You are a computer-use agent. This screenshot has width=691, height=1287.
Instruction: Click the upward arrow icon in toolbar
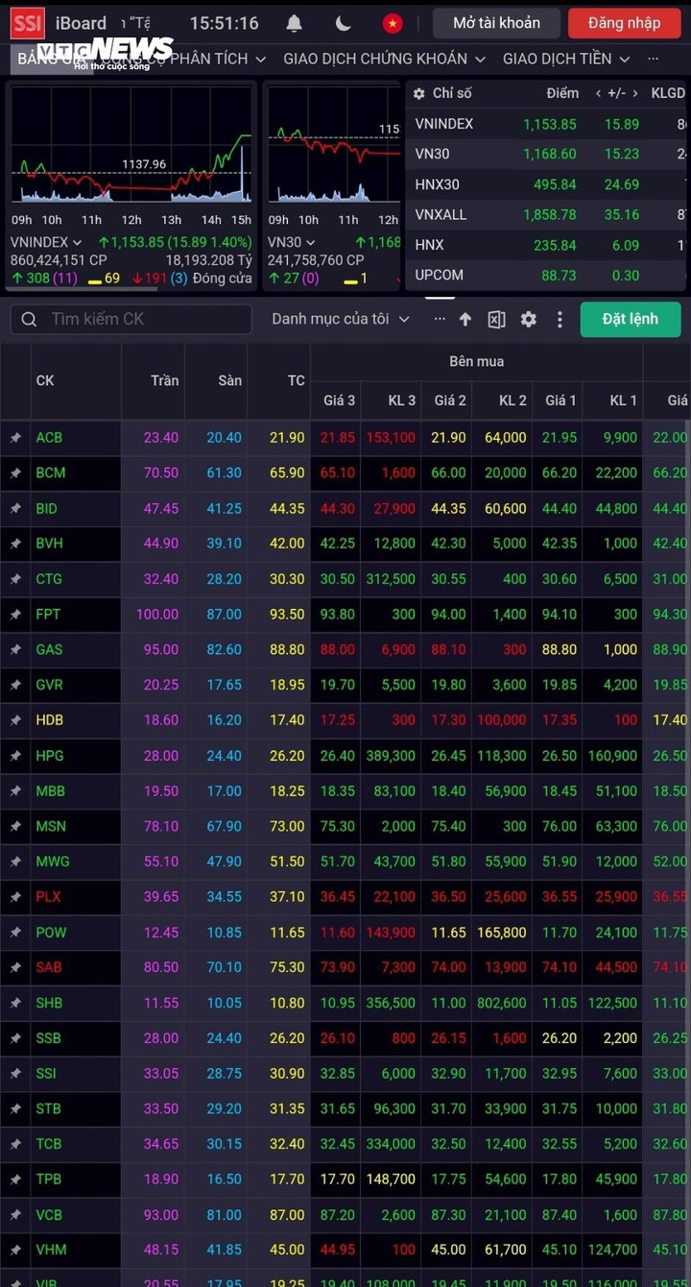pos(465,319)
